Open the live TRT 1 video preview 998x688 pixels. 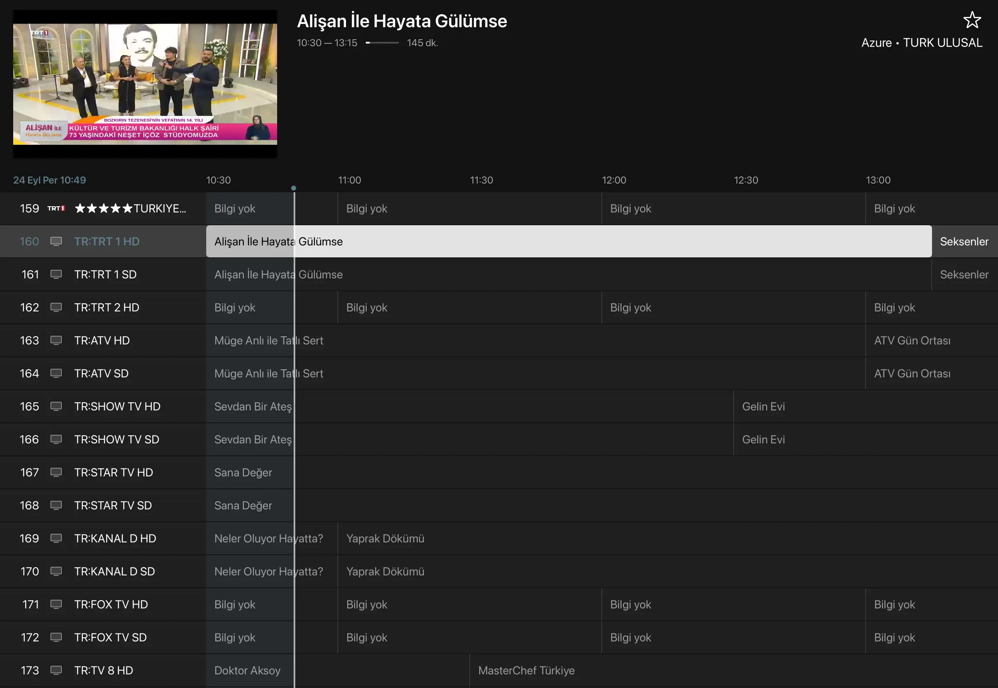145,84
